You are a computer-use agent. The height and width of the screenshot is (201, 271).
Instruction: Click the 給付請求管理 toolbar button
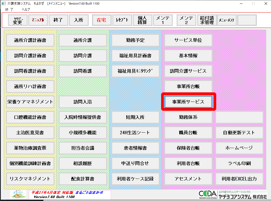click(207, 20)
